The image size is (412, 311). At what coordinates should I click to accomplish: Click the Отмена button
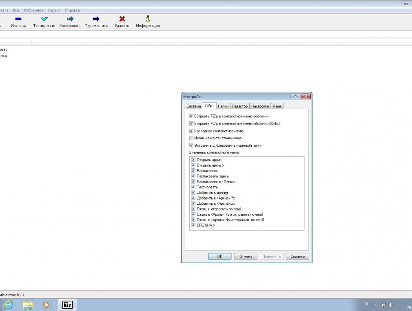(x=246, y=257)
